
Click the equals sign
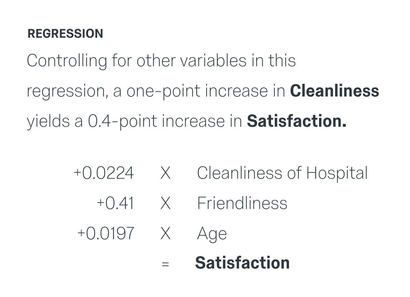click(165, 264)
